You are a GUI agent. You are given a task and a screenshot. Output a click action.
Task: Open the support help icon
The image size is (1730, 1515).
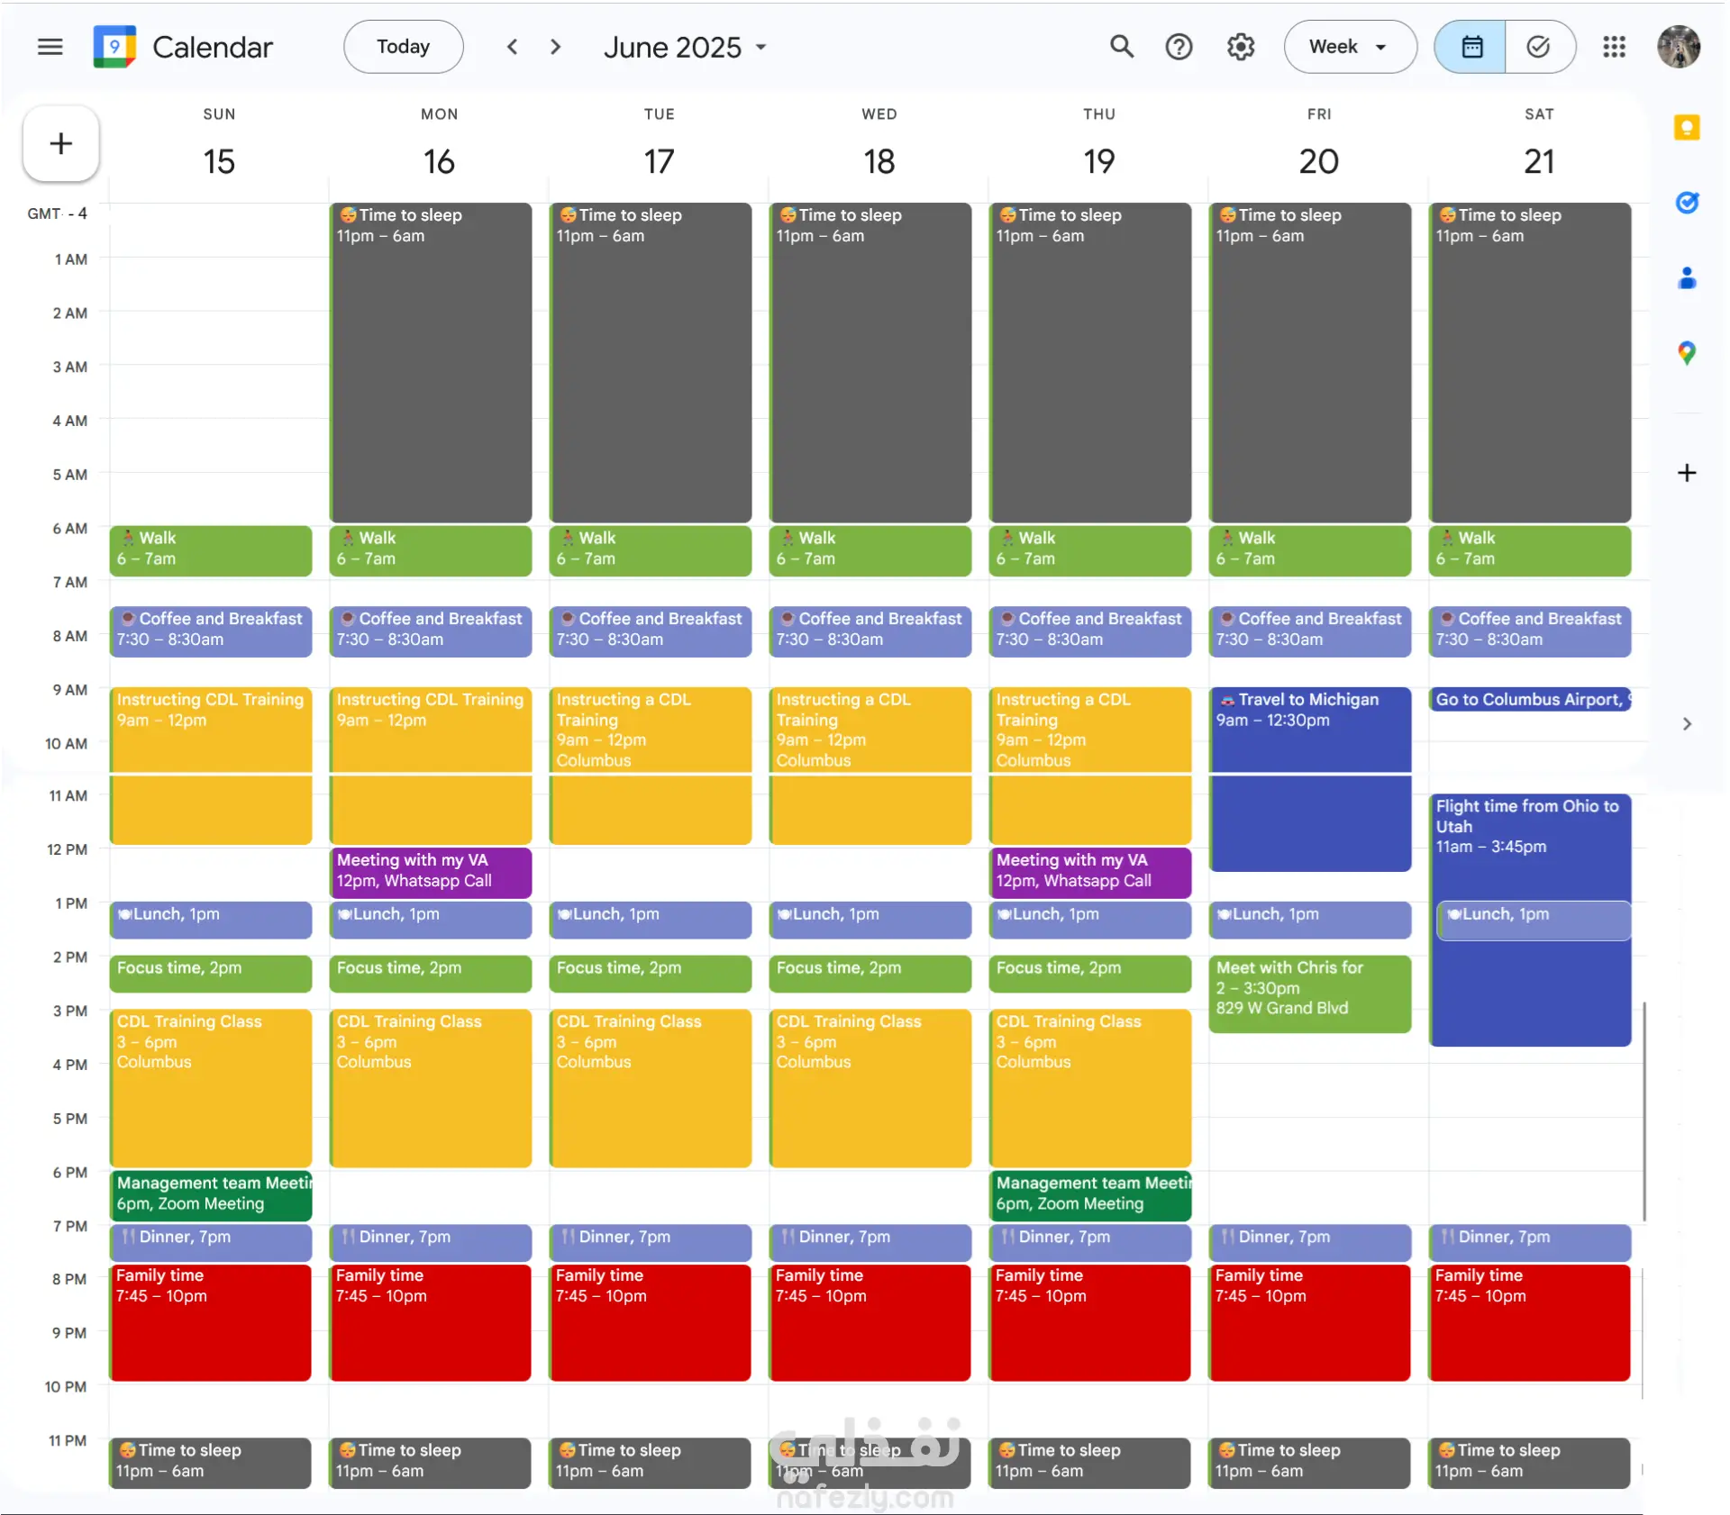(1179, 47)
